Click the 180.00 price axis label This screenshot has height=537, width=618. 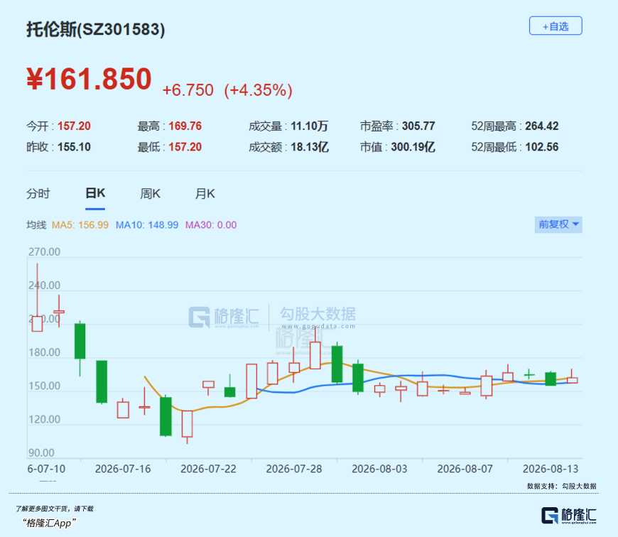point(44,352)
